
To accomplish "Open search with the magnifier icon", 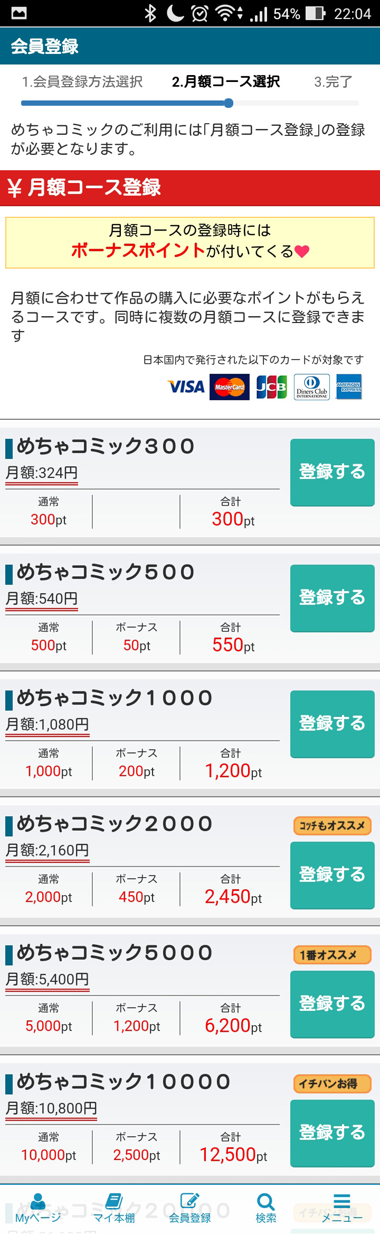I will [x=265, y=1202].
